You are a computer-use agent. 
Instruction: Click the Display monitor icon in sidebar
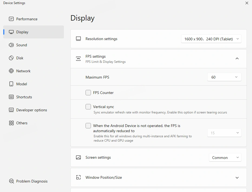point(11,32)
